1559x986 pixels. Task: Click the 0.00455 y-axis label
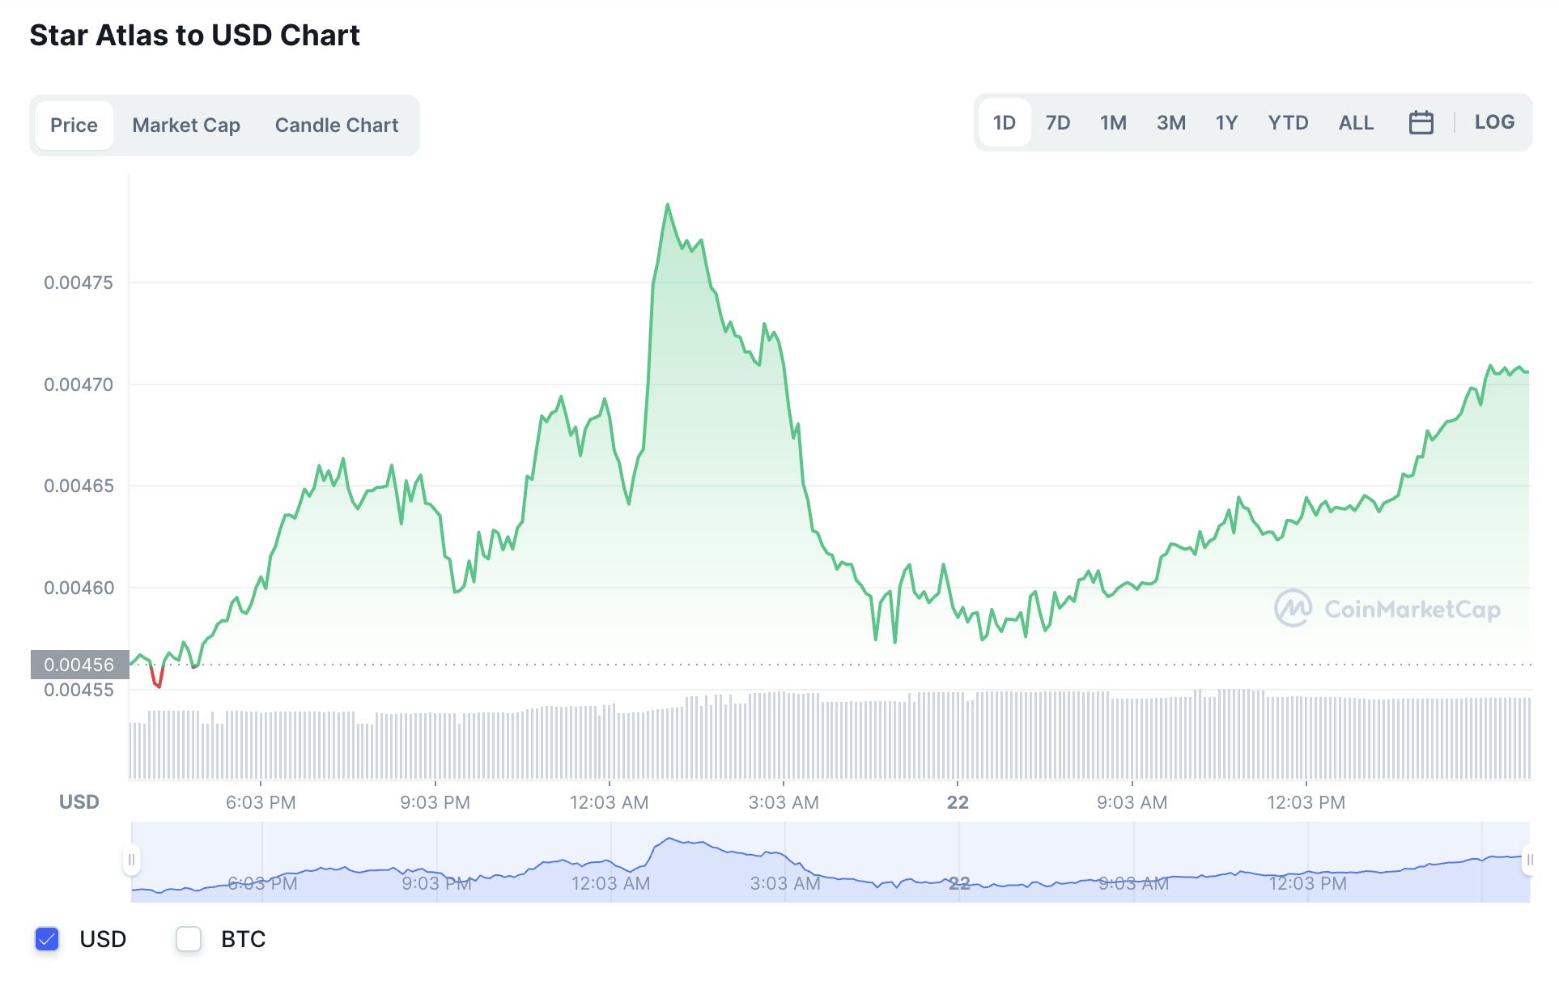[79, 690]
